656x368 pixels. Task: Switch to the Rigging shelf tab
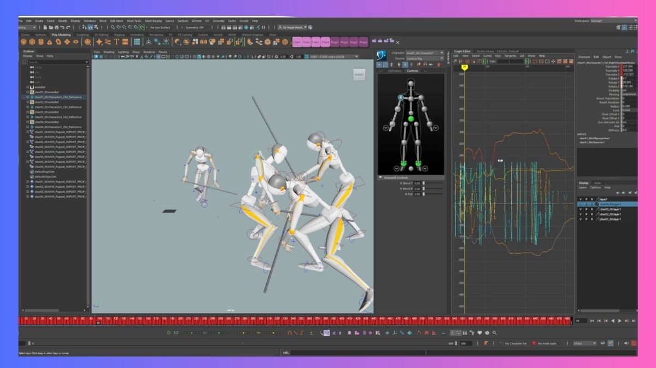click(x=119, y=34)
